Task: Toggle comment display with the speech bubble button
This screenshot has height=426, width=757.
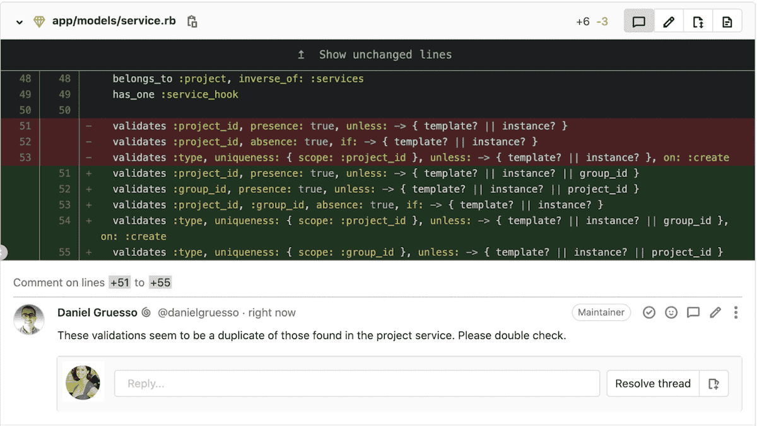Action: [x=638, y=21]
